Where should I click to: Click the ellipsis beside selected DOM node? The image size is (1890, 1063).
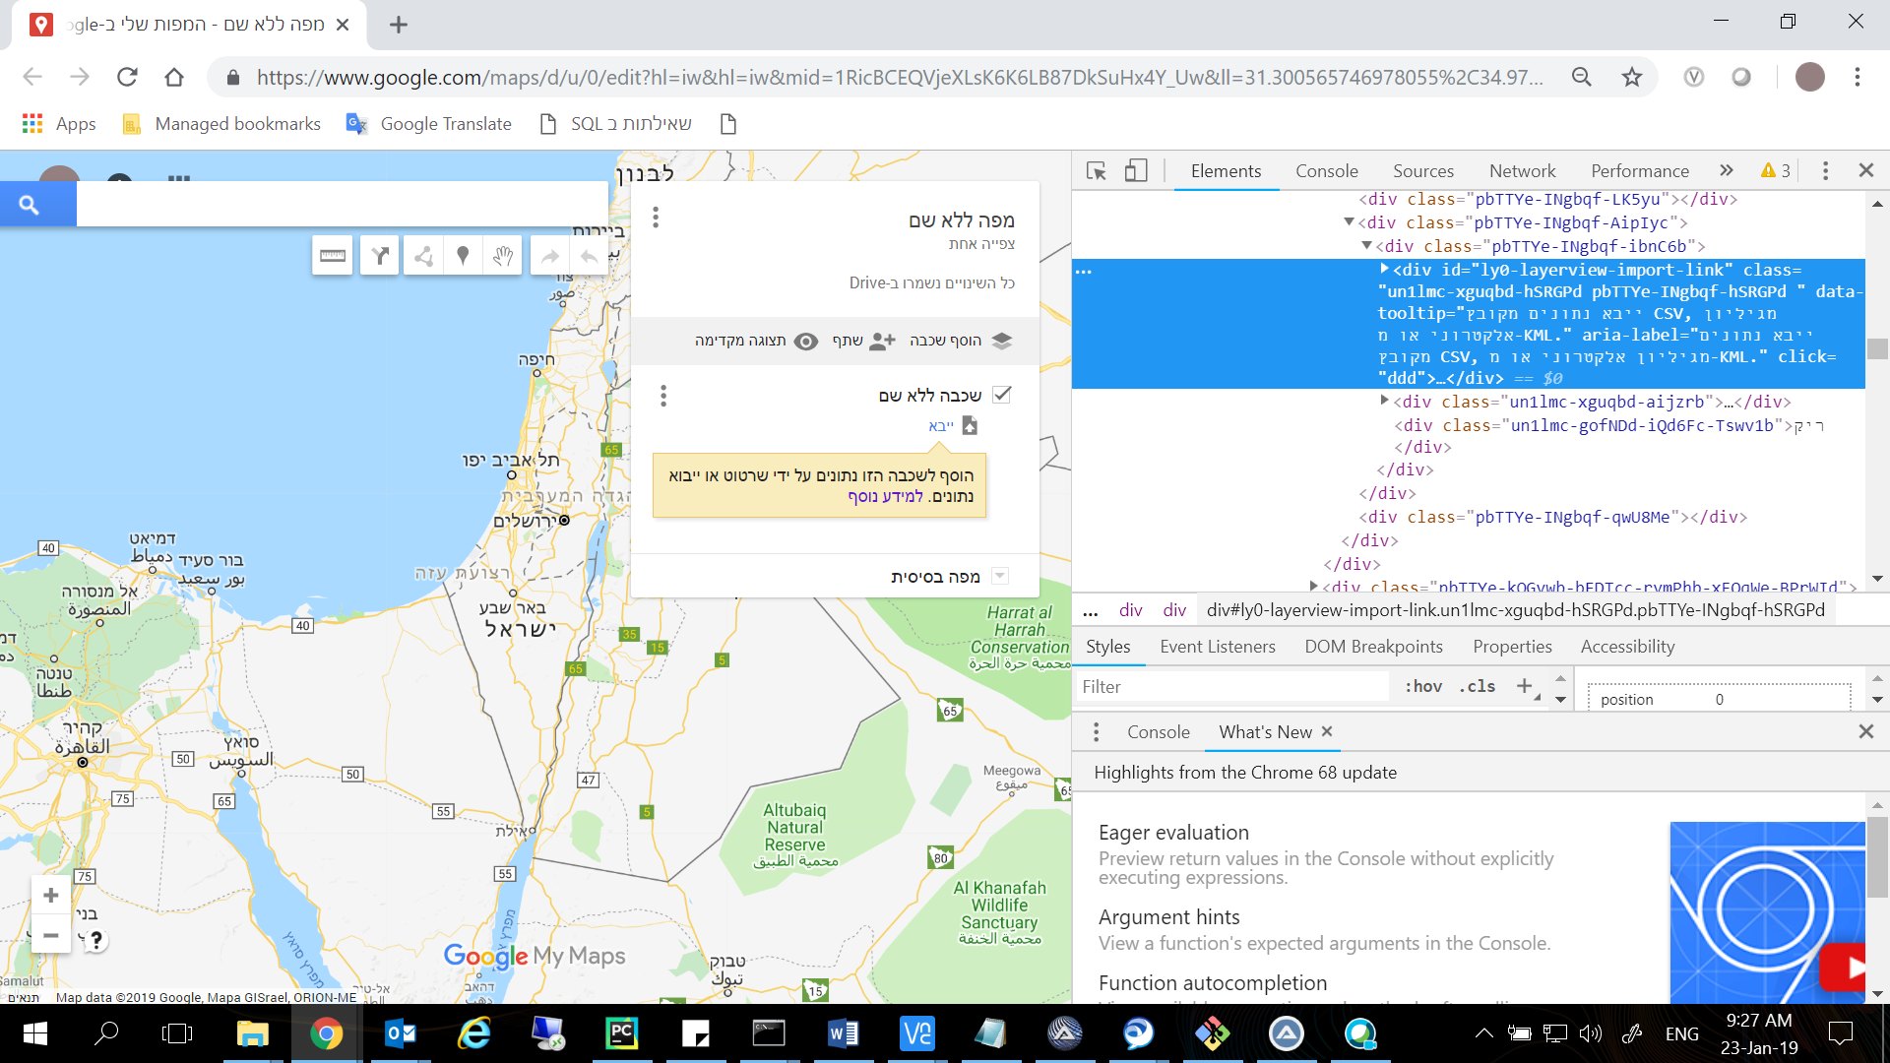[1084, 270]
